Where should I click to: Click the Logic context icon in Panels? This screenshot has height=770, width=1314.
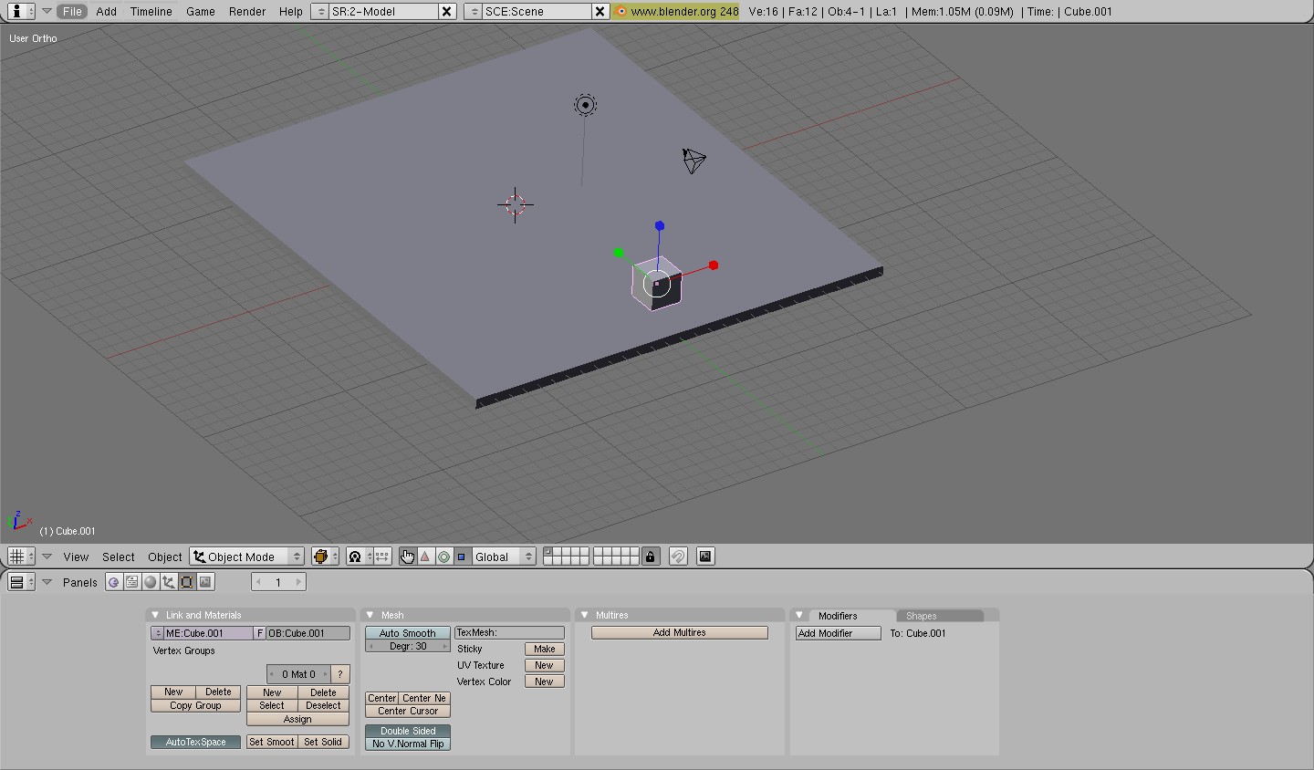coord(114,582)
